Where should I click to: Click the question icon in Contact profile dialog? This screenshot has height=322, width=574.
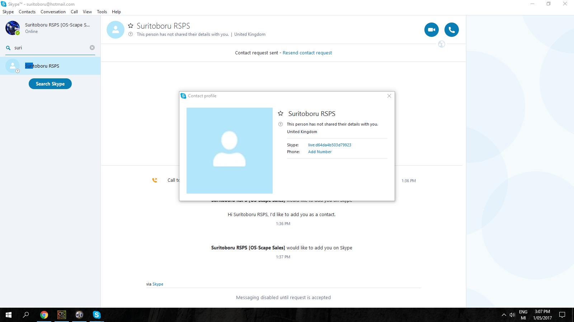(281, 124)
